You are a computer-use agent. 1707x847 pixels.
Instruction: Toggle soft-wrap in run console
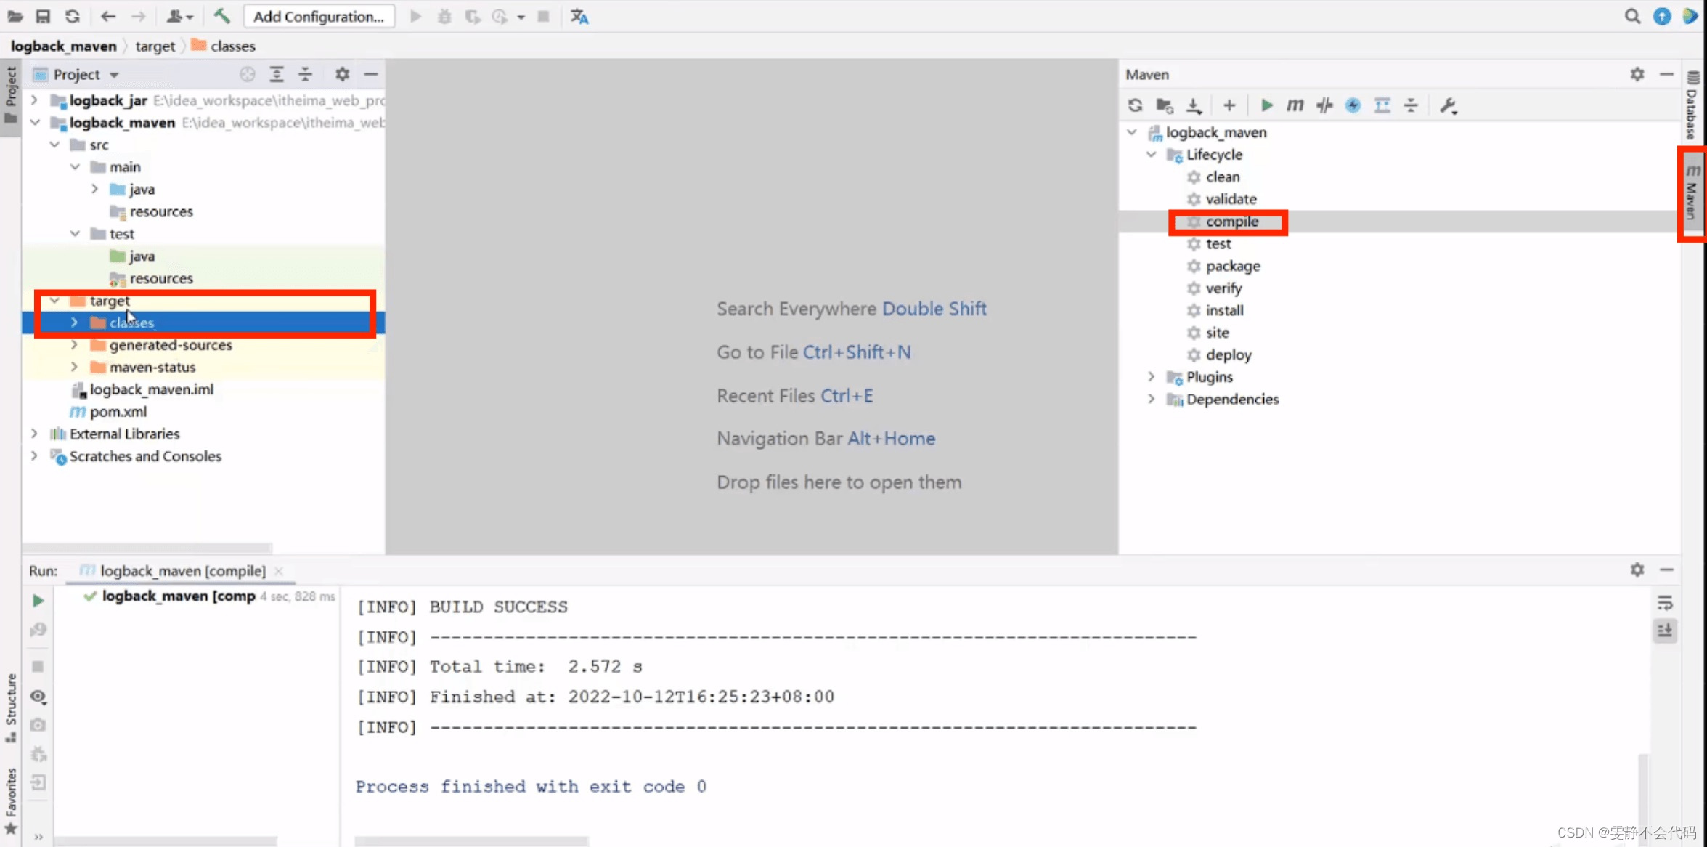tap(1665, 602)
